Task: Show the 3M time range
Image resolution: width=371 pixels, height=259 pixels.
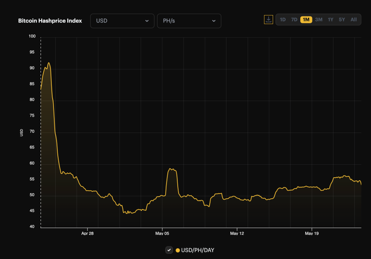Action: pyautogui.click(x=318, y=19)
